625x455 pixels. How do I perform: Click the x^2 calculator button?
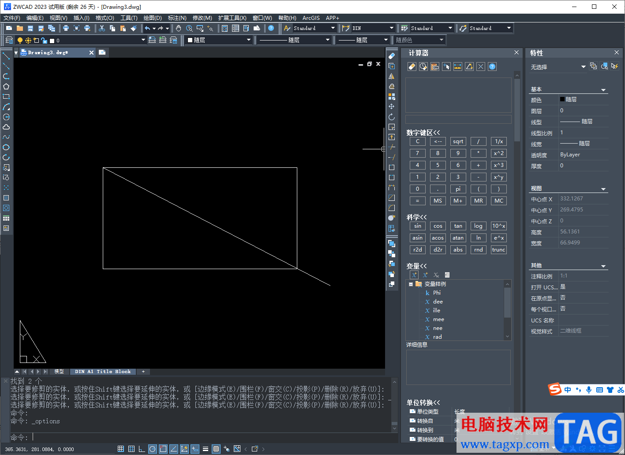[498, 153]
